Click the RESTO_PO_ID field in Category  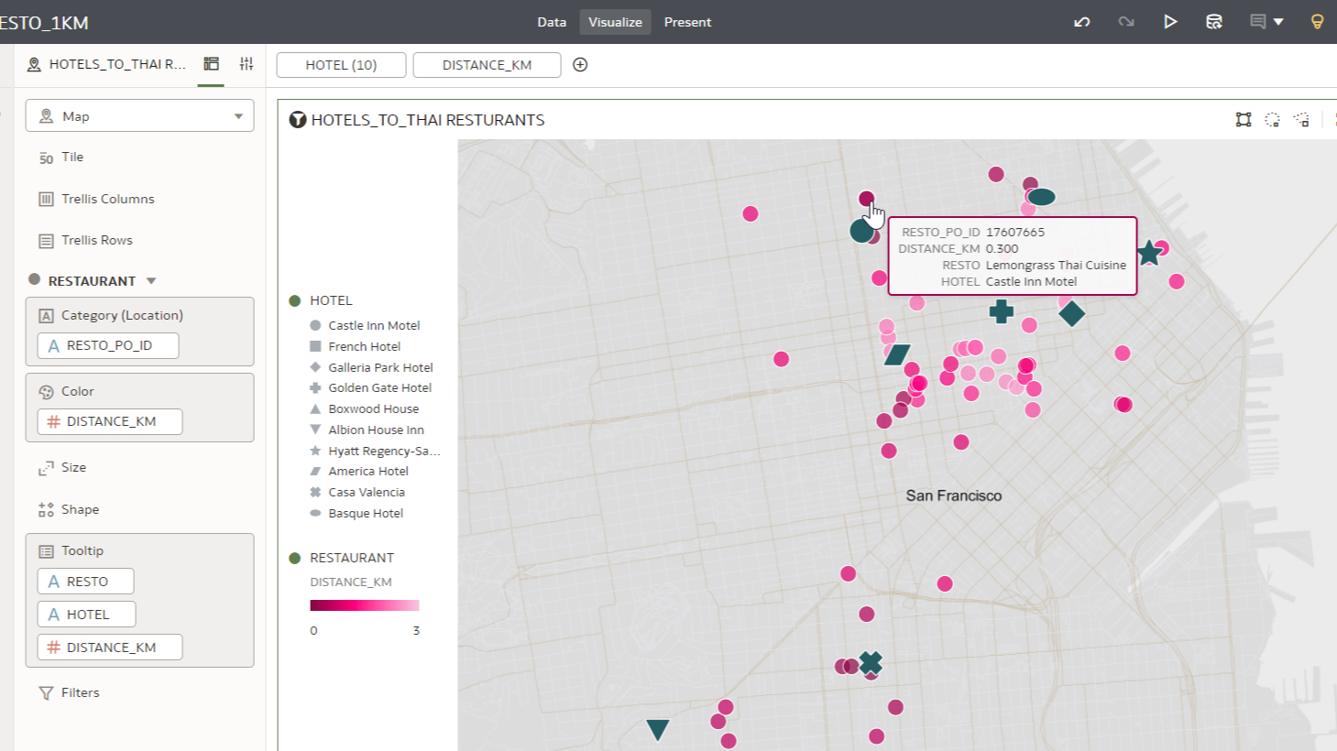[x=107, y=345]
